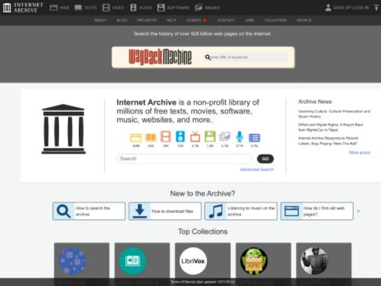Click the purple images icon

[x=225, y=137]
